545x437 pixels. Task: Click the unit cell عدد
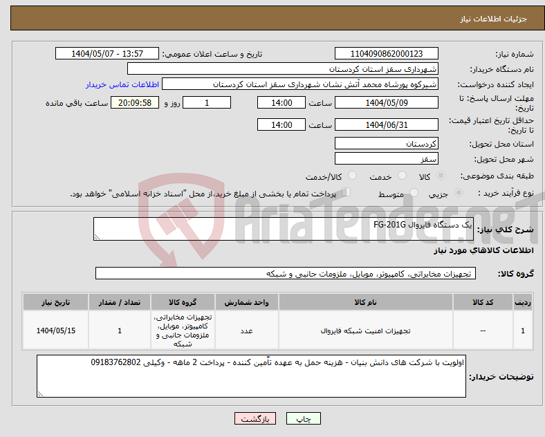tap(247, 331)
